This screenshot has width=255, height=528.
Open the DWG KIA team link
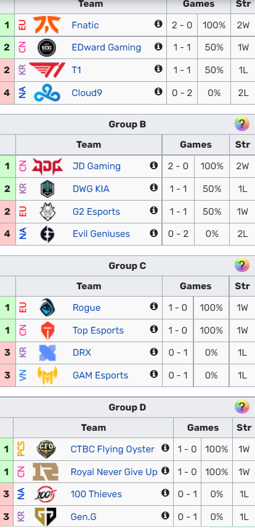pos(91,189)
